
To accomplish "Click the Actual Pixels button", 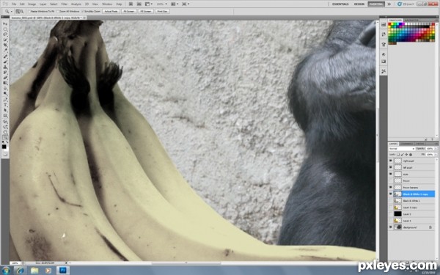I will tap(111, 11).
